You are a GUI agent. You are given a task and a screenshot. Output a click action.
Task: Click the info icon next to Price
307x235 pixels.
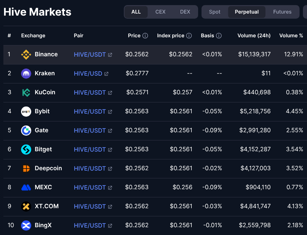coord(145,36)
